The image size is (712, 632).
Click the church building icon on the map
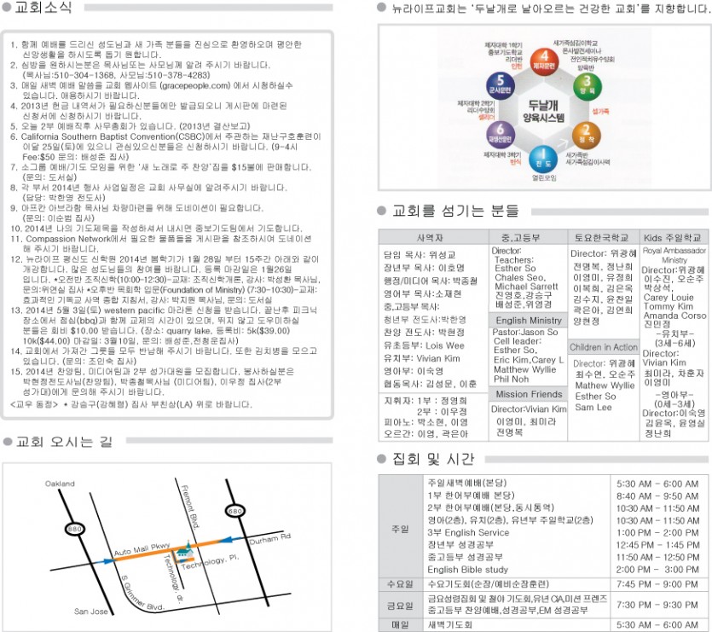(184, 551)
